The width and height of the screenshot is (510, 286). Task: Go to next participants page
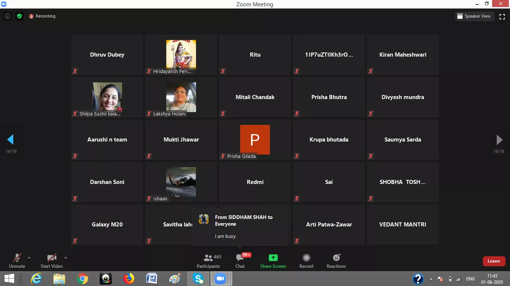point(499,140)
